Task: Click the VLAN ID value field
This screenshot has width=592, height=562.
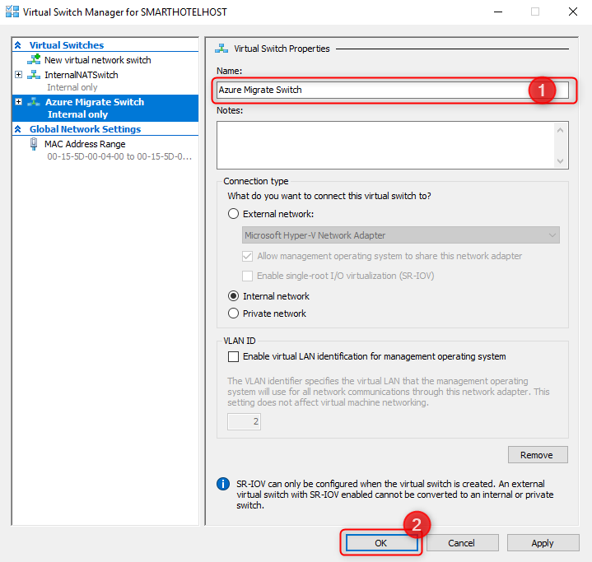Action: click(244, 421)
